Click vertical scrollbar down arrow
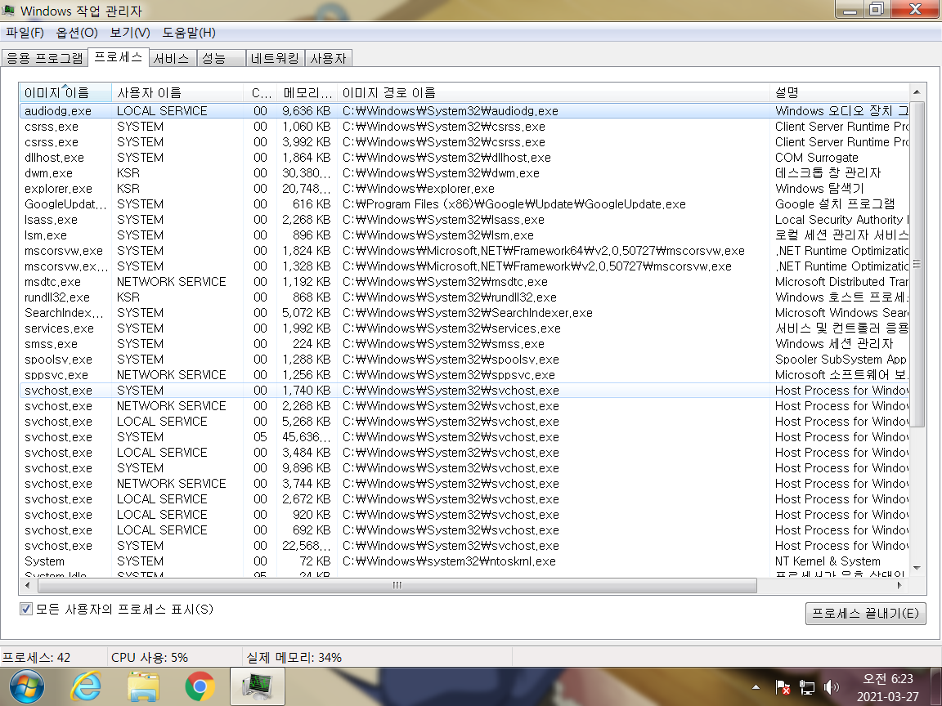This screenshot has width=942, height=706. (917, 568)
